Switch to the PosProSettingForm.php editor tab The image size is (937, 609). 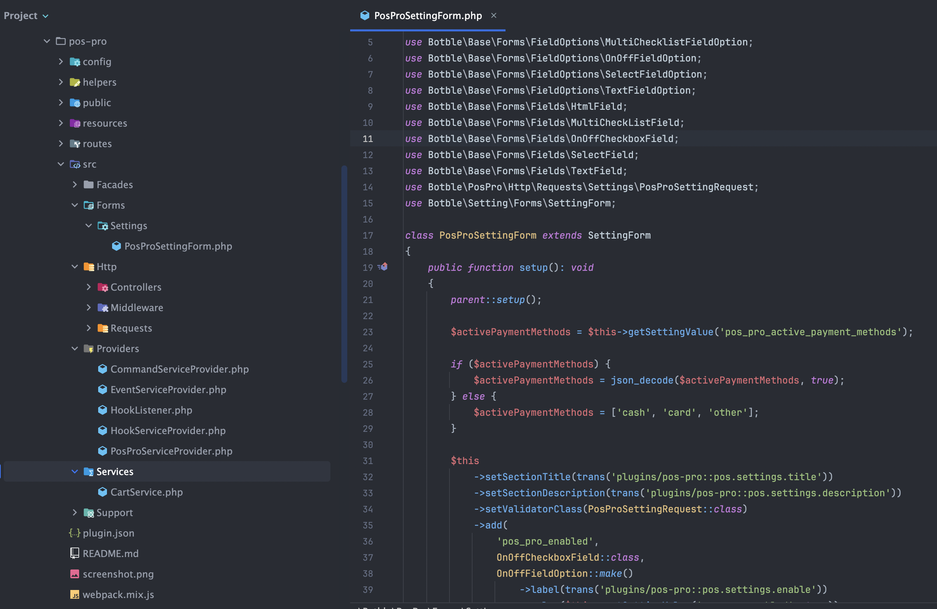coord(427,15)
